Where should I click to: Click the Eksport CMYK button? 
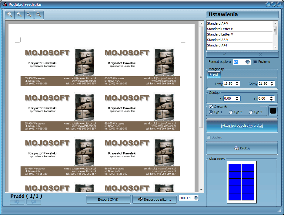coord(108,200)
